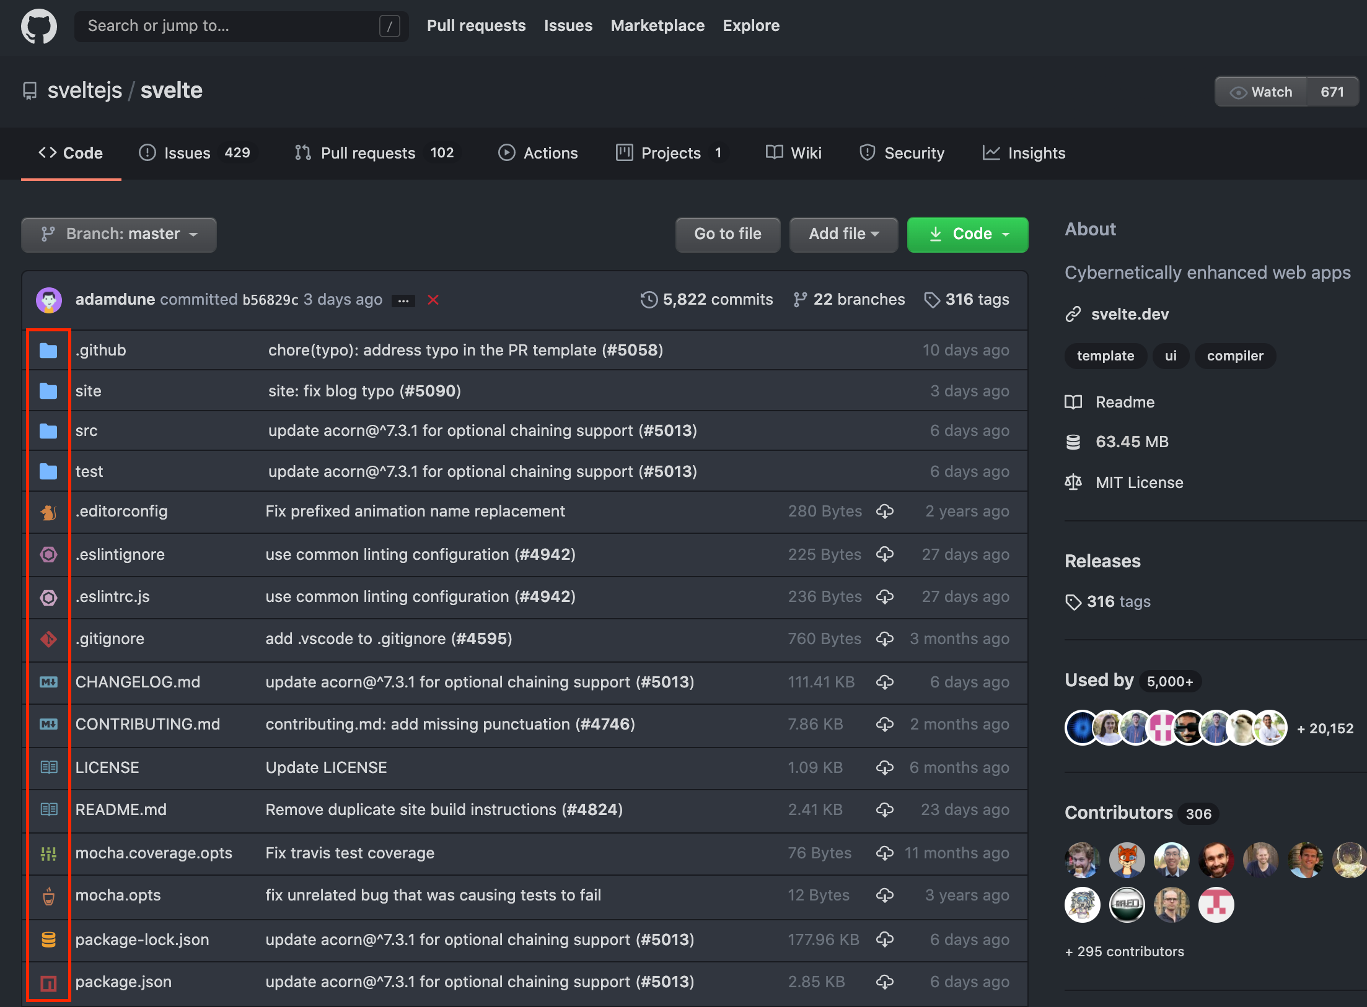Click the search or jump to field
The image size is (1367, 1007).
[241, 26]
